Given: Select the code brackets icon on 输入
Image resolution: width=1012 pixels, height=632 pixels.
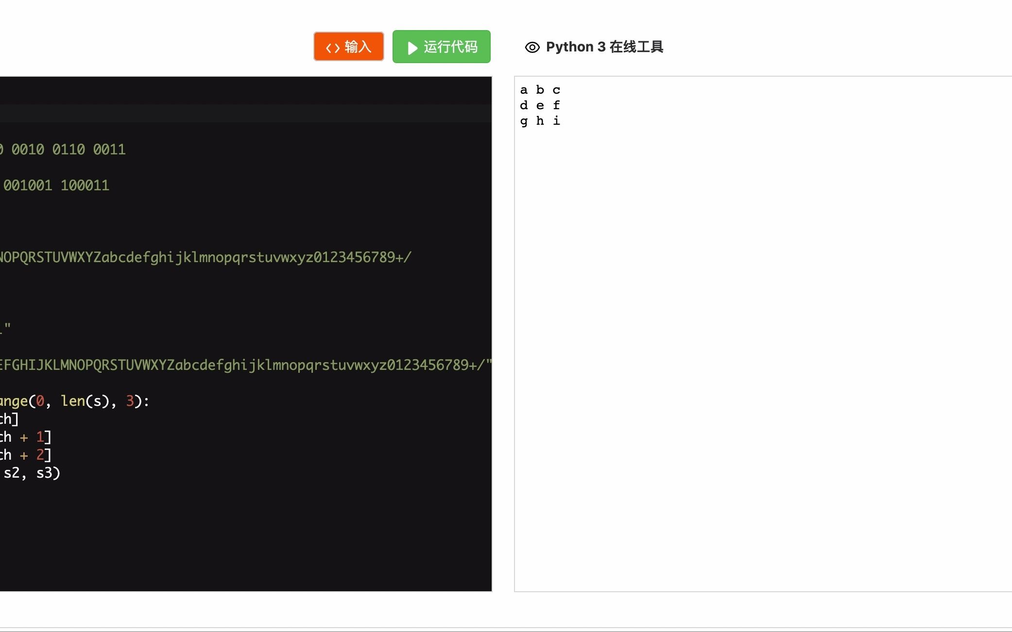Looking at the screenshot, I should [x=334, y=46].
